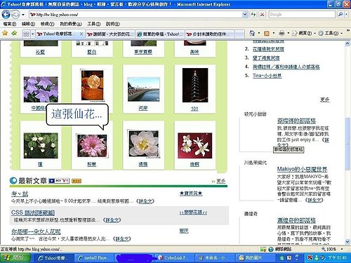The width and height of the screenshot is (351, 263).
Task: Switch to the third browser tab
Action: coord(161,34)
